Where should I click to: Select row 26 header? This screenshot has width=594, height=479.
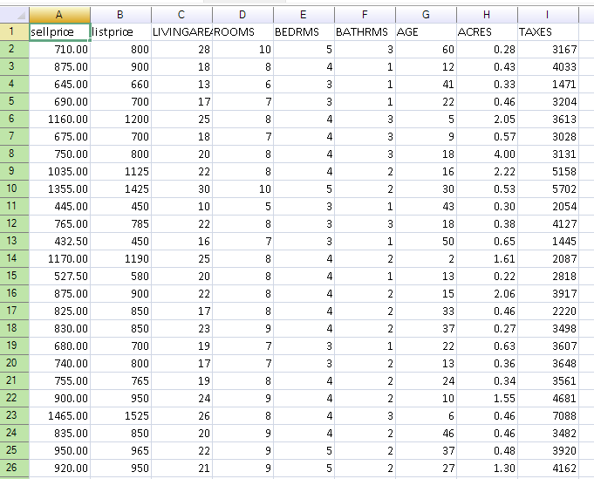click(x=15, y=468)
